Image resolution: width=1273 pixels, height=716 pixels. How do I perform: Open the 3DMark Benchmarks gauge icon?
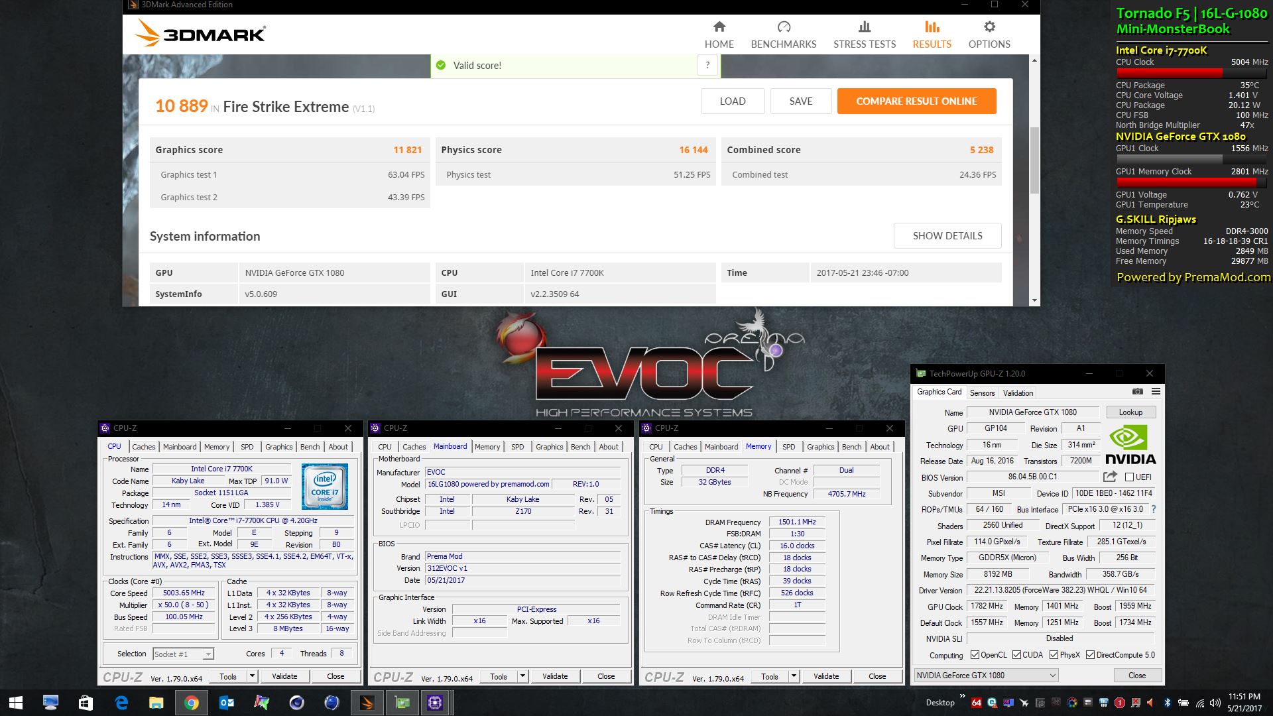click(784, 27)
